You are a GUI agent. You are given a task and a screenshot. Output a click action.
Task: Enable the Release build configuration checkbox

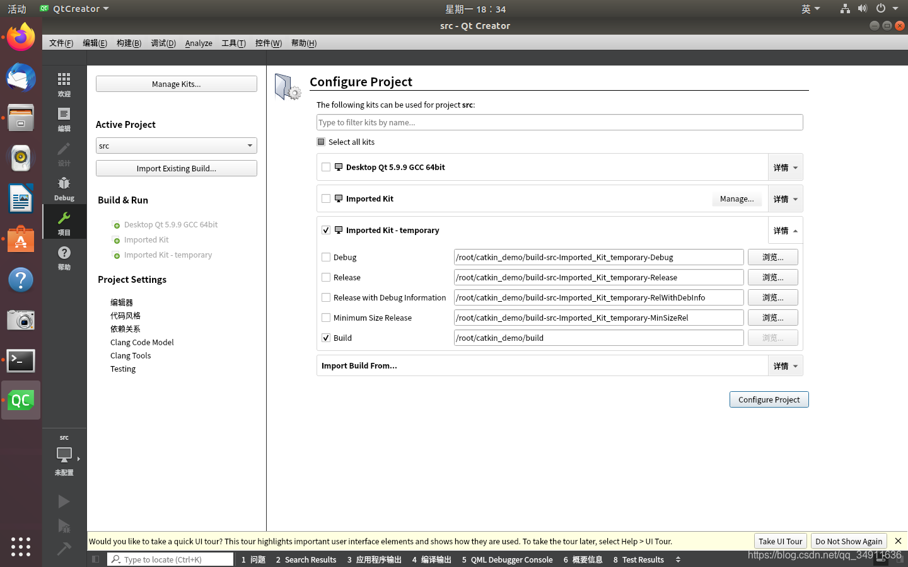pos(326,277)
